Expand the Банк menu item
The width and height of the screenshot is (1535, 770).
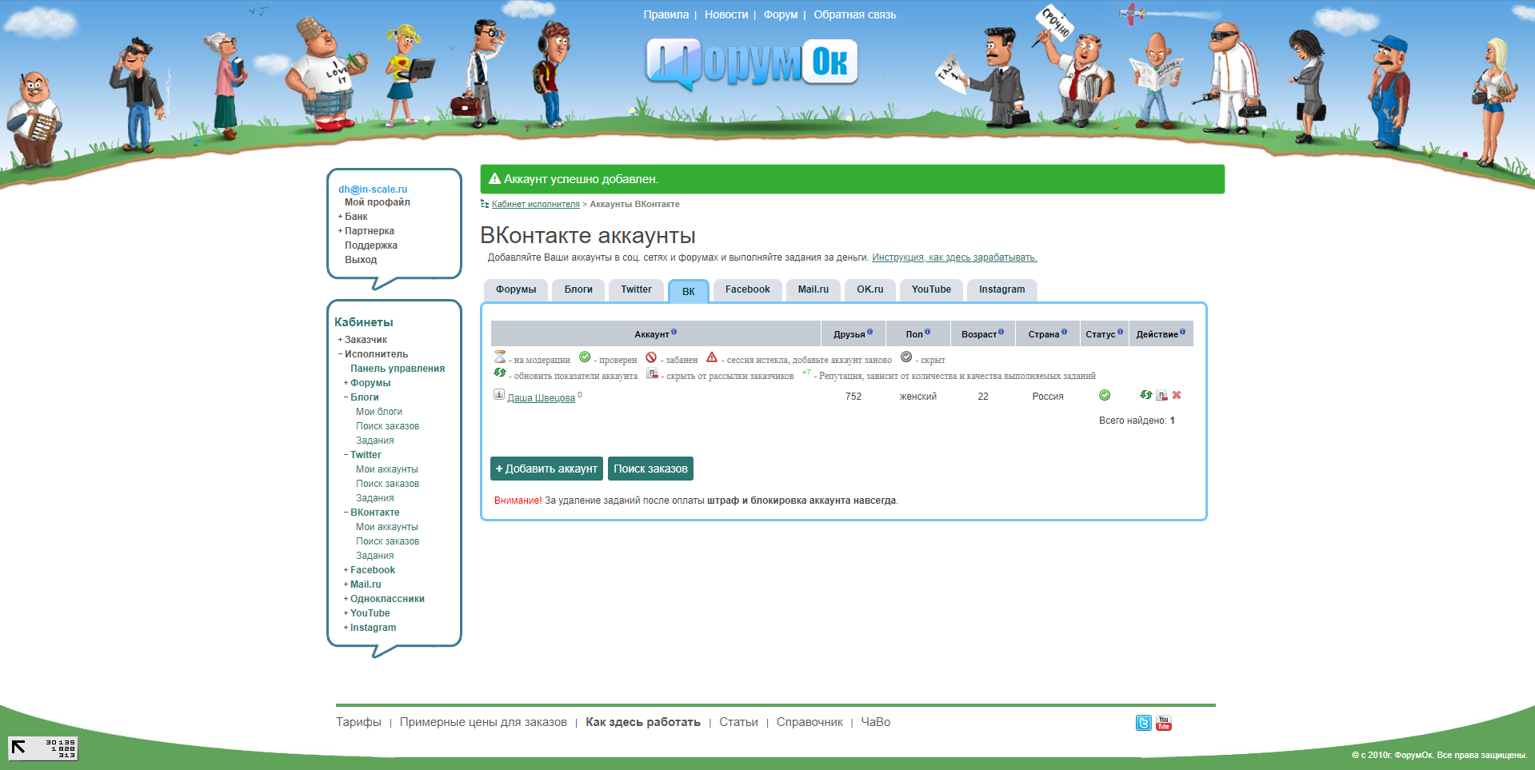coord(340,217)
